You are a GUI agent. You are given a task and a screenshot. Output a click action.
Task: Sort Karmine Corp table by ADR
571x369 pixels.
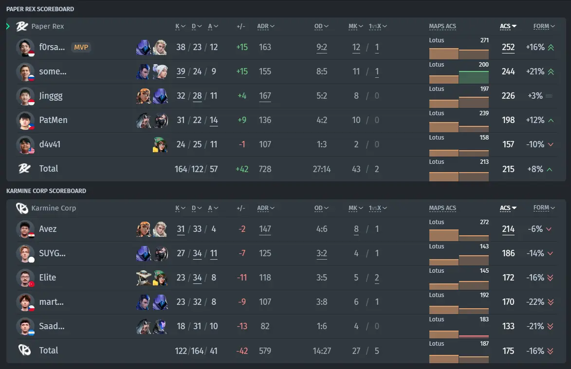click(265, 208)
